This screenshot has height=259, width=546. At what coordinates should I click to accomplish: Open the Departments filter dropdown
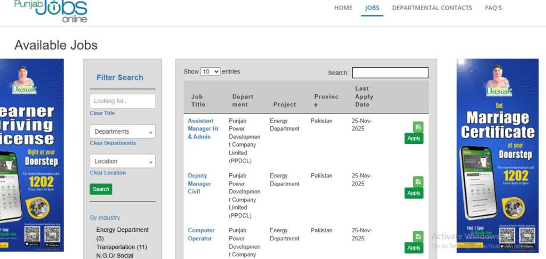tap(123, 132)
